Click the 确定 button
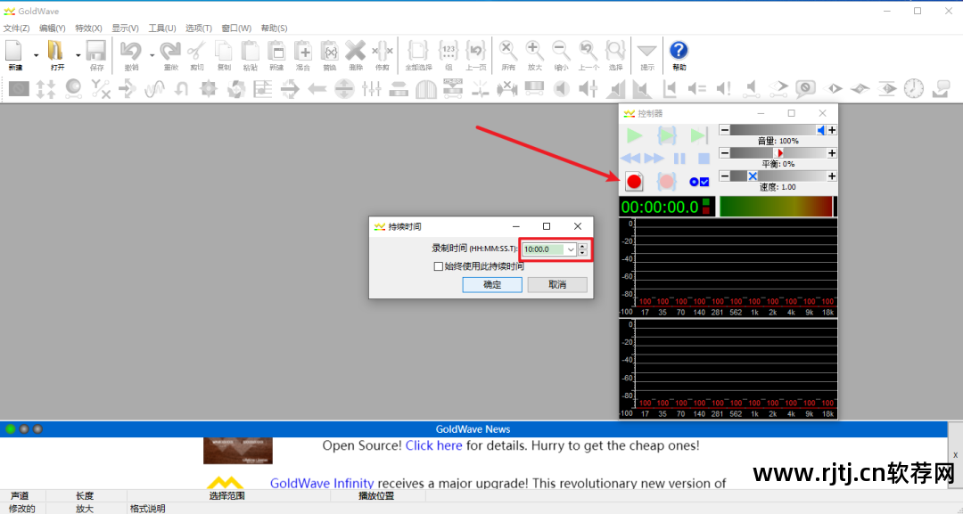963x514 pixels. pyautogui.click(x=491, y=285)
